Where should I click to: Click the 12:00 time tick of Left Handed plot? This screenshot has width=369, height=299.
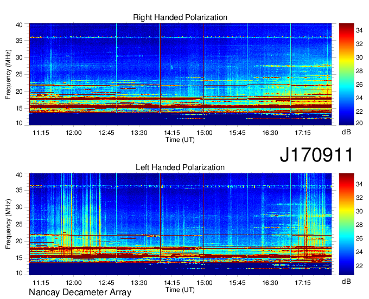[74, 283]
